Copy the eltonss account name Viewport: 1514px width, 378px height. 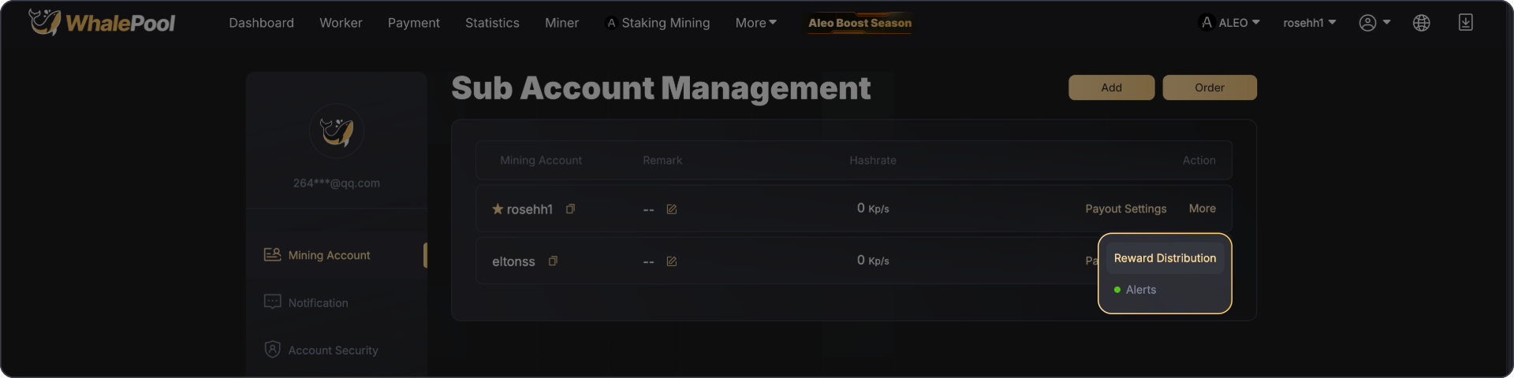[553, 261]
